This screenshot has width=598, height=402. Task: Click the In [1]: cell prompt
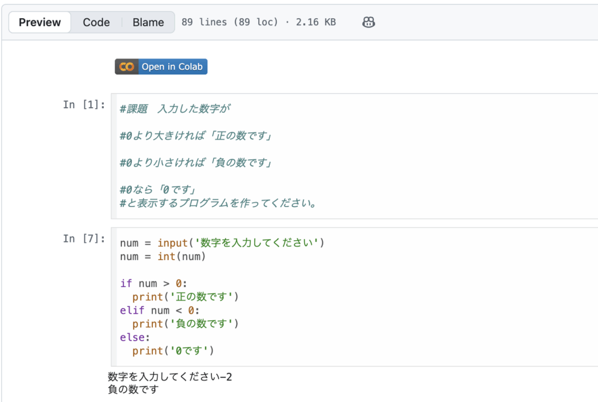pos(84,105)
